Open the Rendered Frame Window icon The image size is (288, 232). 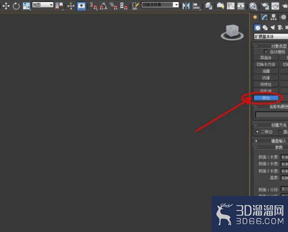275,6
